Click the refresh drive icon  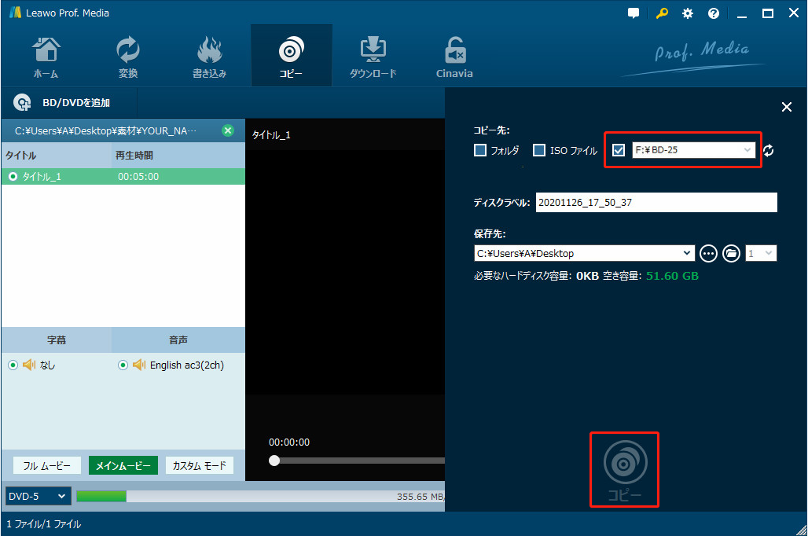coord(768,151)
